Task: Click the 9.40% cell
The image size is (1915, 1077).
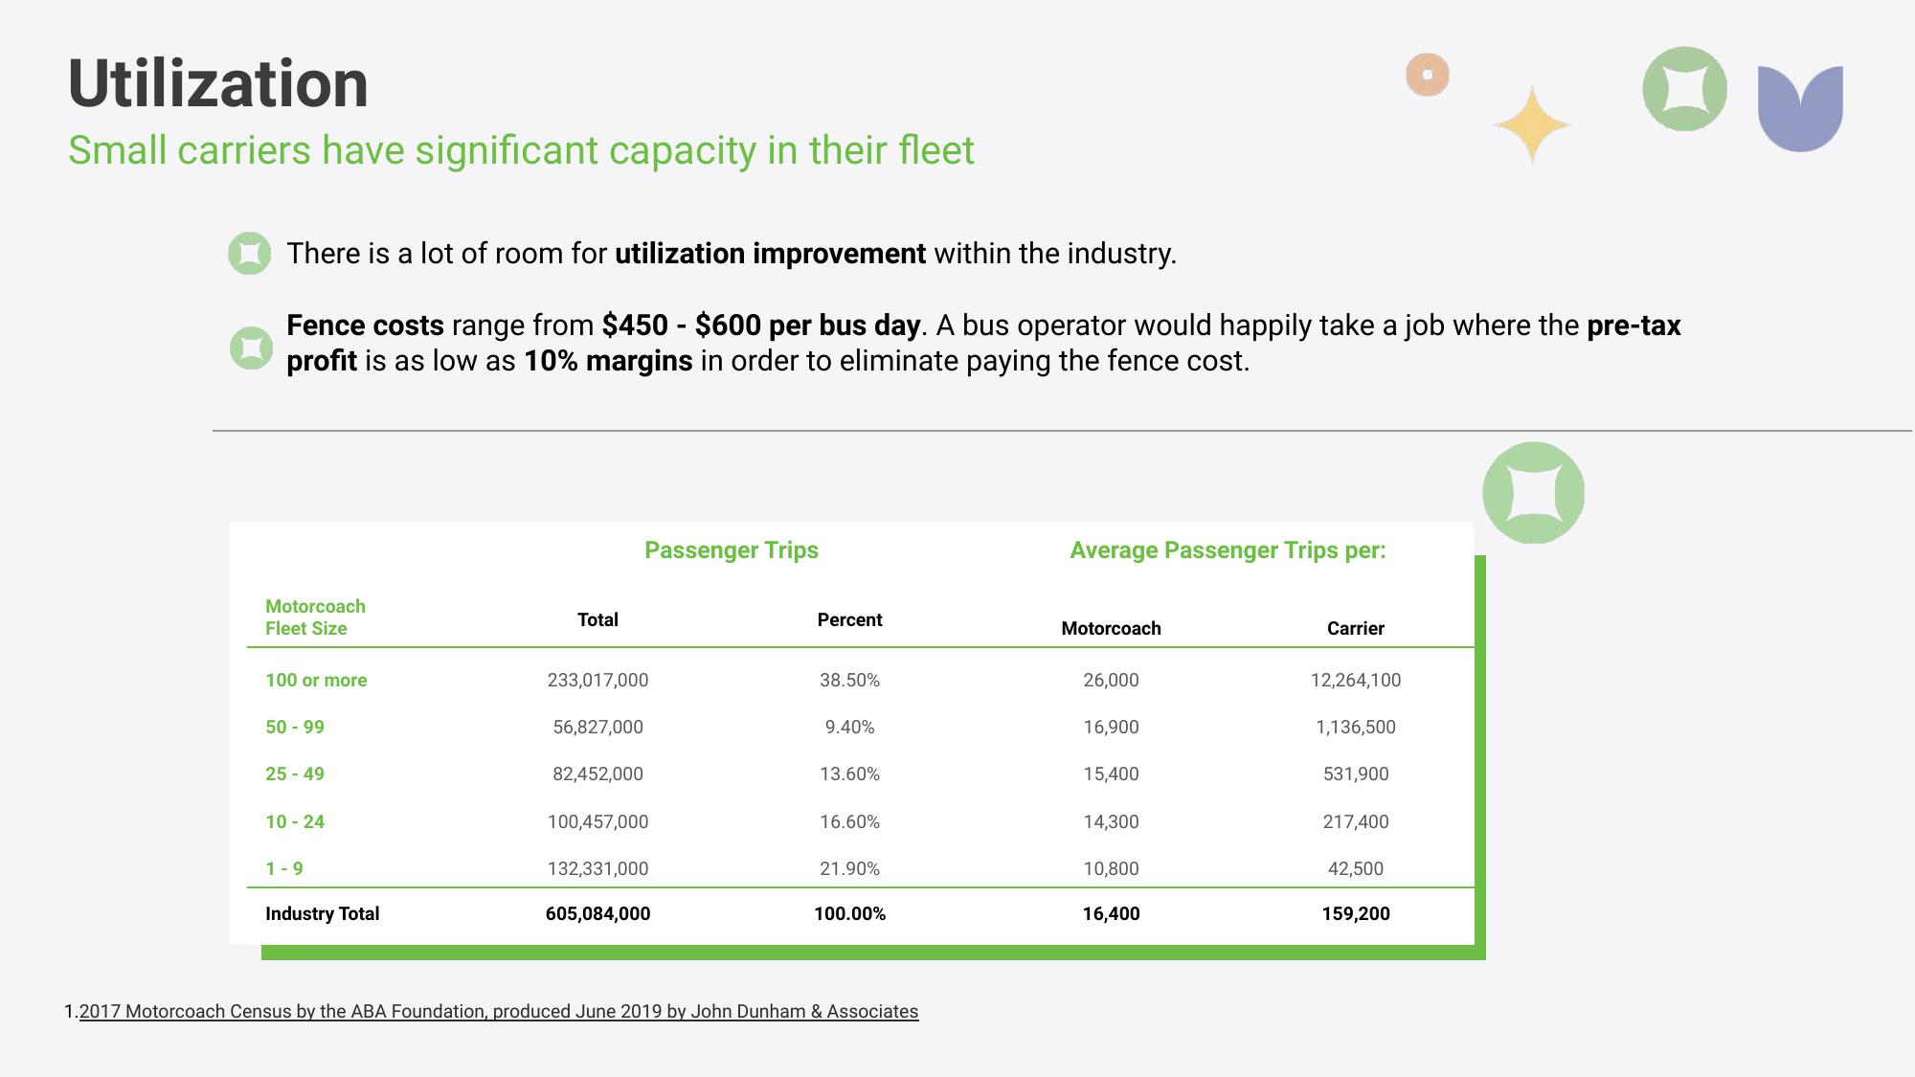Action: click(x=849, y=727)
